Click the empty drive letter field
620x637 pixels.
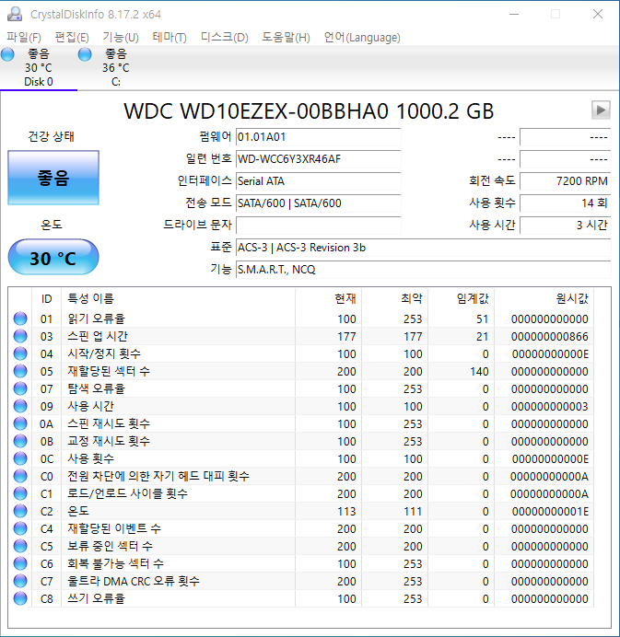[319, 225]
